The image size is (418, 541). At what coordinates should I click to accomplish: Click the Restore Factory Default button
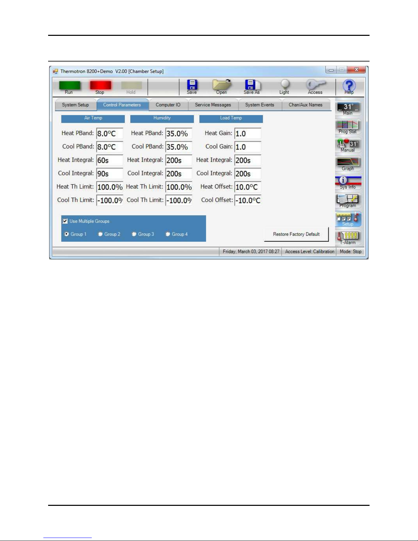click(296, 234)
